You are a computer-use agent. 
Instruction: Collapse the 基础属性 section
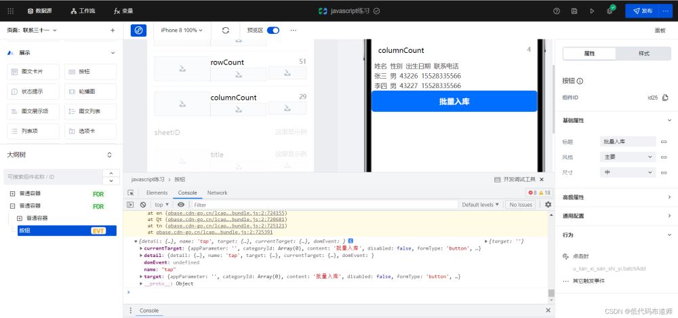coord(669,120)
